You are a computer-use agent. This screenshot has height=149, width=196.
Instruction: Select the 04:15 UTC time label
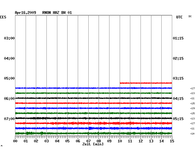pyautogui.click(x=178, y=99)
